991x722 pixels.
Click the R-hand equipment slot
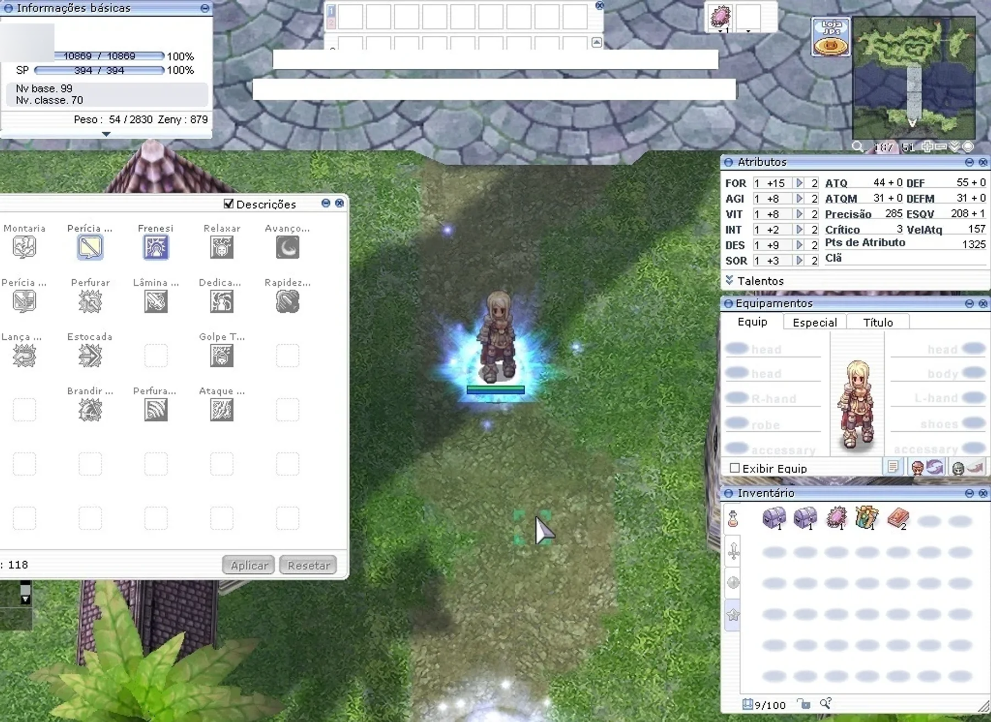coord(773,398)
